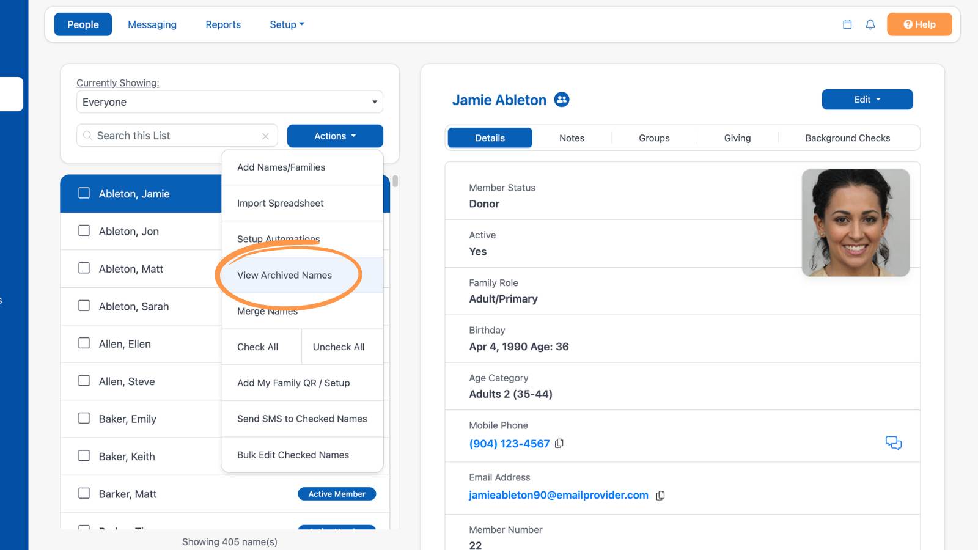Clear the Search this List field
Image resolution: width=978 pixels, height=550 pixels.
[265, 136]
